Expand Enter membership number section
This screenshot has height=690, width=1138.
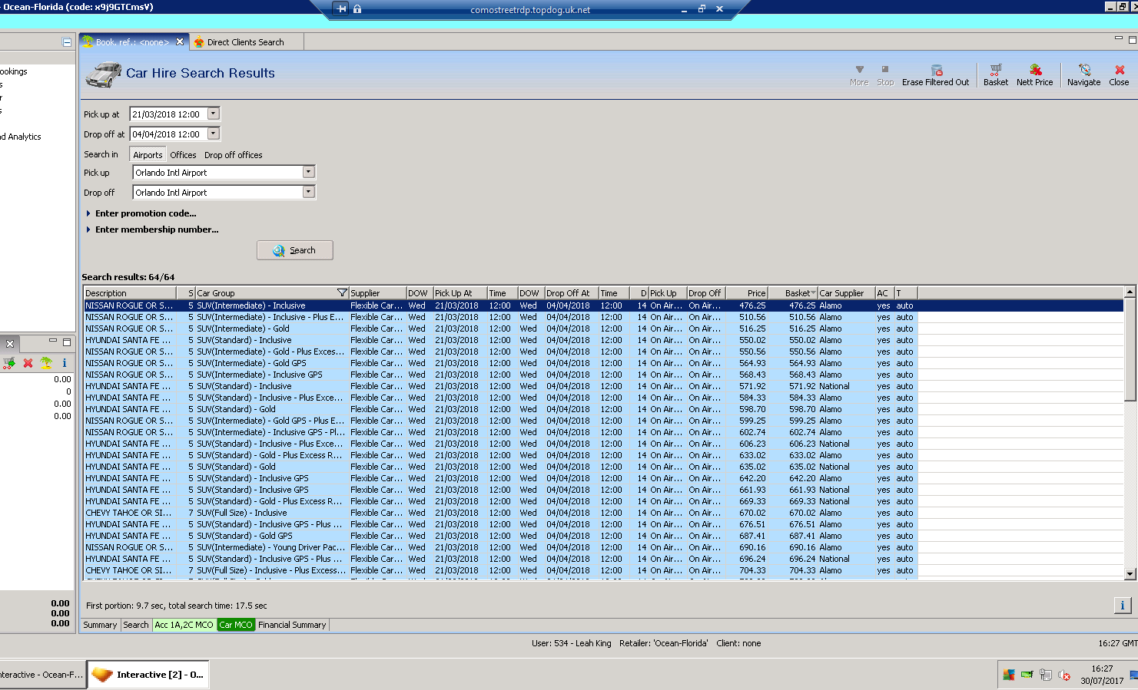pyautogui.click(x=152, y=229)
